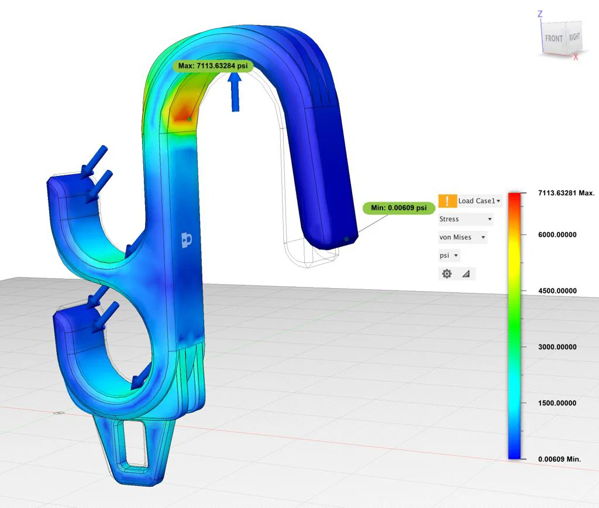
Task: Click the X axis label on the view cube
Action: pyautogui.click(x=576, y=57)
